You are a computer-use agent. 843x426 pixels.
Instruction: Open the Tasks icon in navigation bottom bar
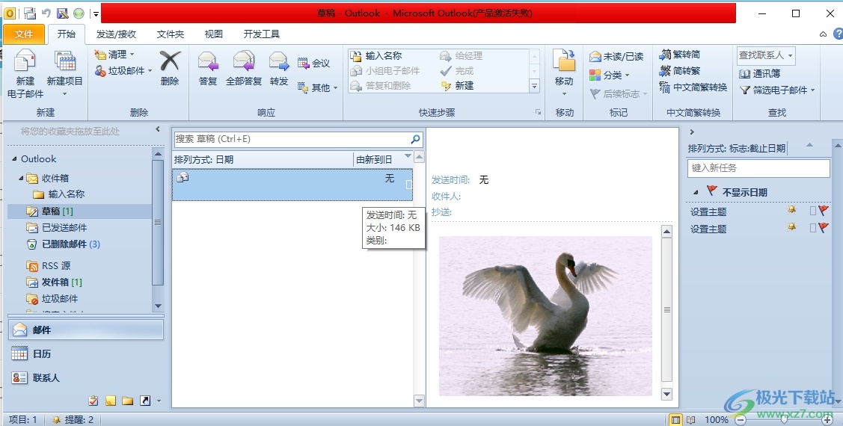(94, 401)
